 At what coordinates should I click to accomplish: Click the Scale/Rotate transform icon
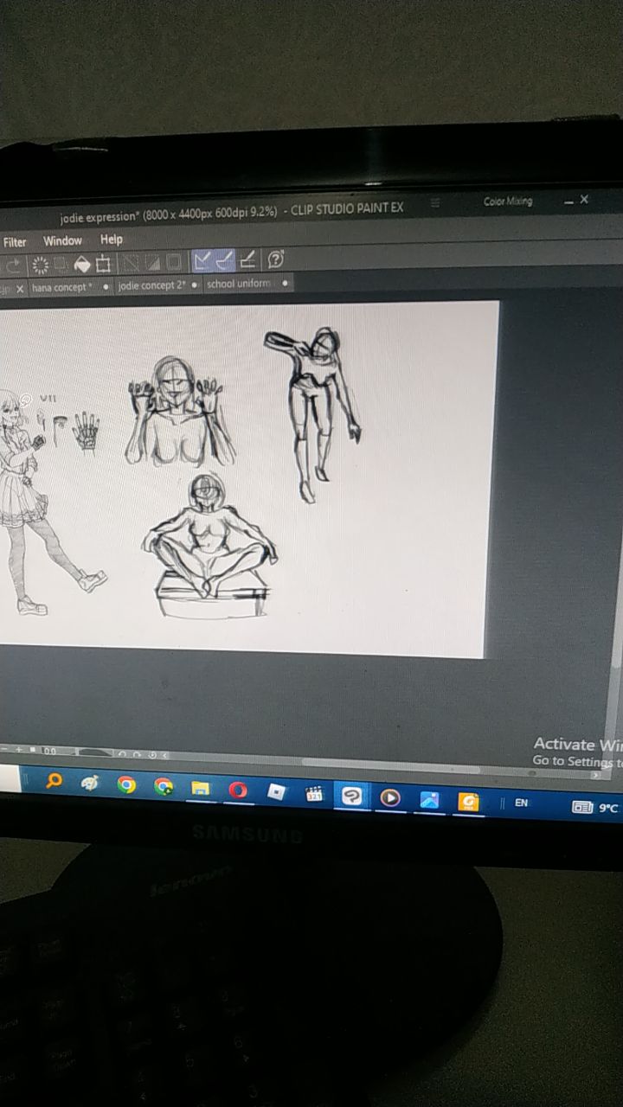click(x=104, y=263)
